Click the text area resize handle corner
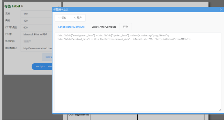The width and height of the screenshot is (224, 120). 220,110
